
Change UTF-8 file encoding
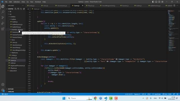[144, 94]
